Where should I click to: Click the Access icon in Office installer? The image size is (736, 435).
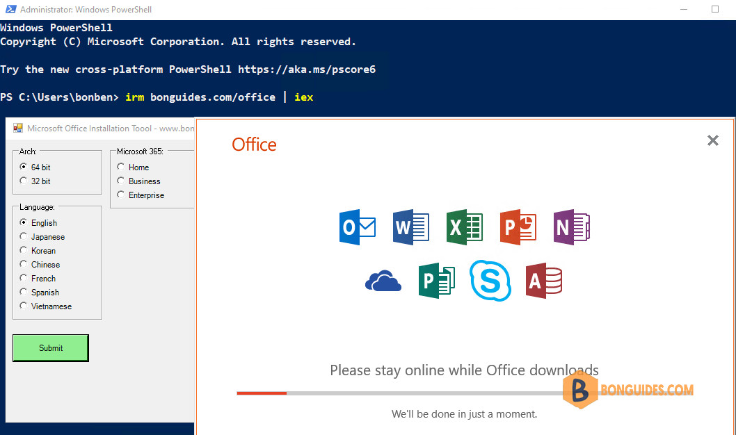(544, 281)
